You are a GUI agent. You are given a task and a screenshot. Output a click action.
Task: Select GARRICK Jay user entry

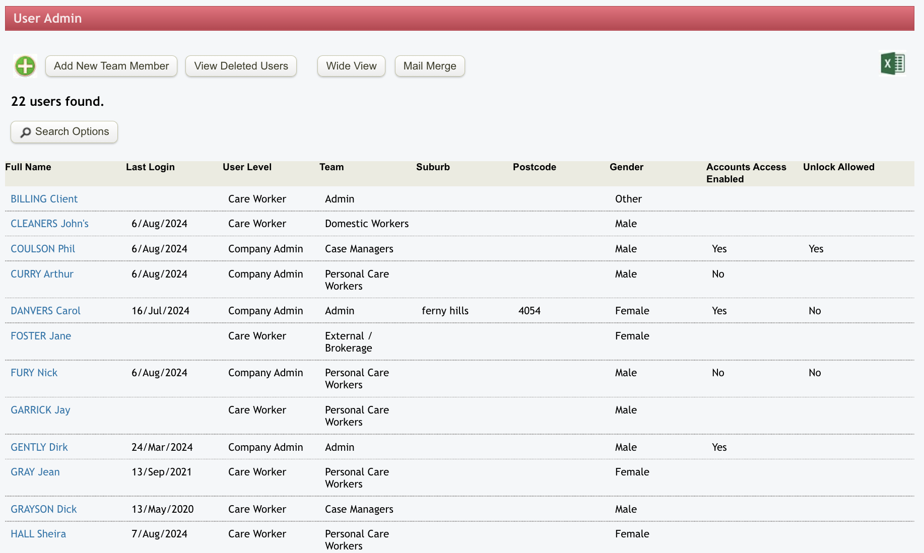pyautogui.click(x=40, y=410)
